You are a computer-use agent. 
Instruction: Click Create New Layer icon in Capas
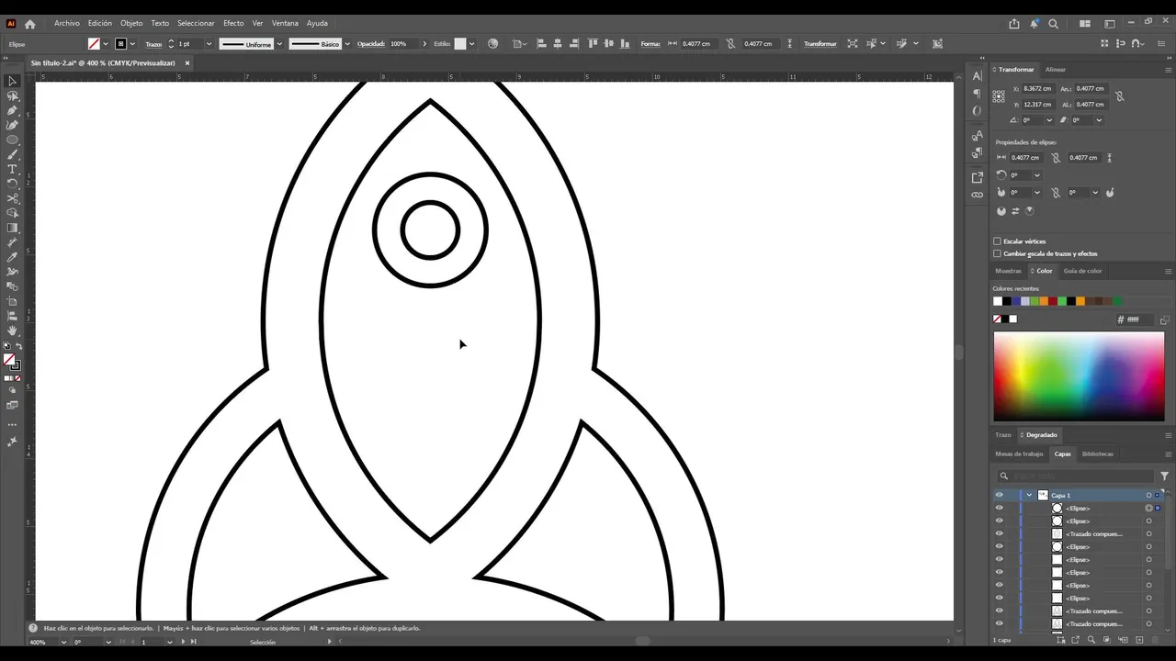[1138, 640]
